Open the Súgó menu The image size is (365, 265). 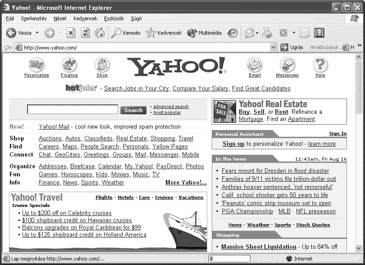coord(136,18)
